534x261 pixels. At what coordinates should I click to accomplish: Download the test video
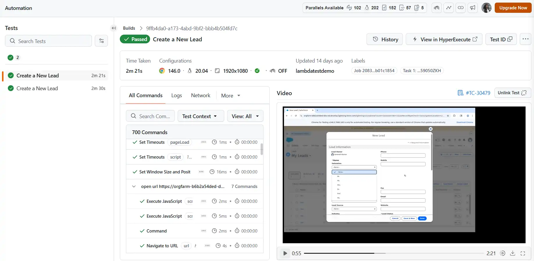[512, 253]
